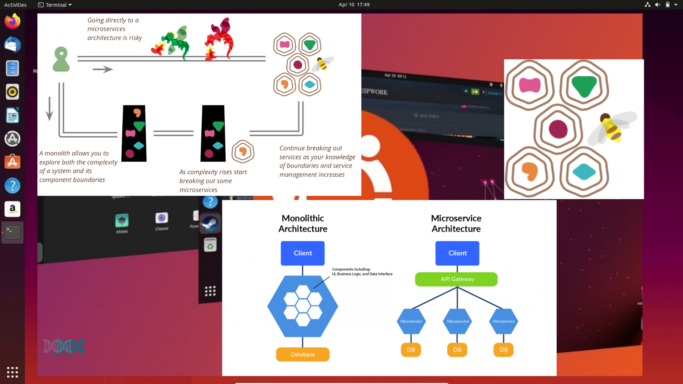Image resolution: width=683 pixels, height=384 pixels.
Task: Click the volume icon in top bar
Action: pos(657,5)
